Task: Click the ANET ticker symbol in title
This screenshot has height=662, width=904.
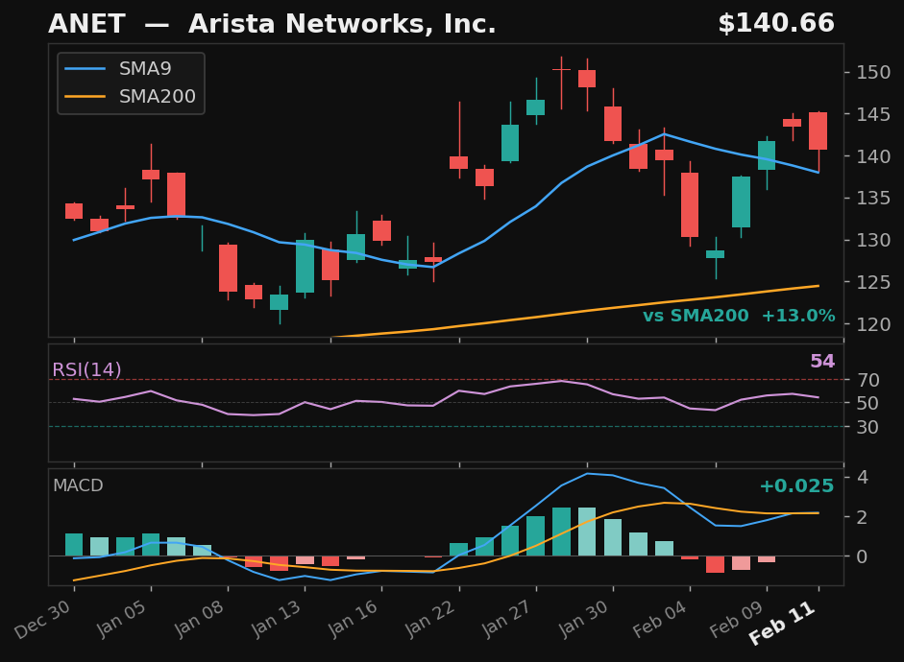Action: click(x=86, y=24)
